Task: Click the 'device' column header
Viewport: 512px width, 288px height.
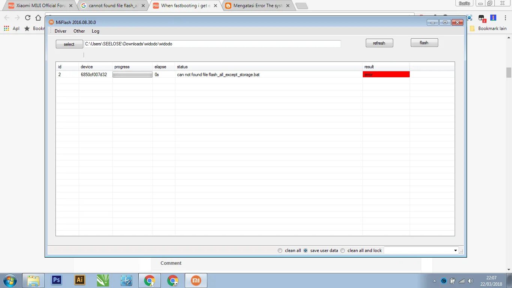Action: click(96, 67)
